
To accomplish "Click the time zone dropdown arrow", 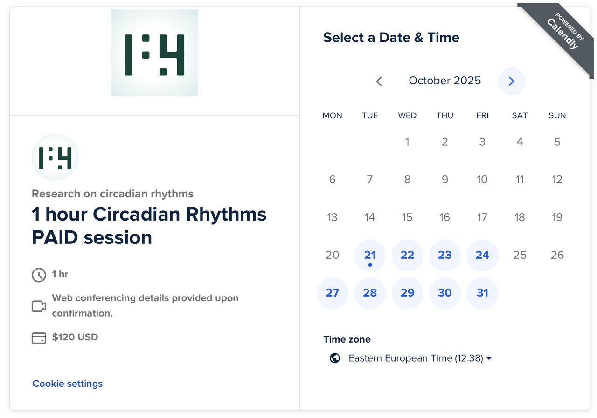I will [x=489, y=358].
